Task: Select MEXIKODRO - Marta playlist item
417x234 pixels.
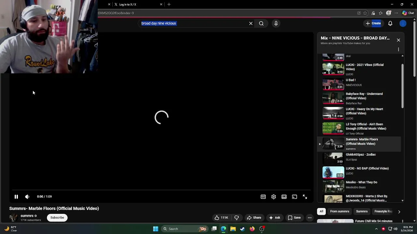Action: [360, 198]
